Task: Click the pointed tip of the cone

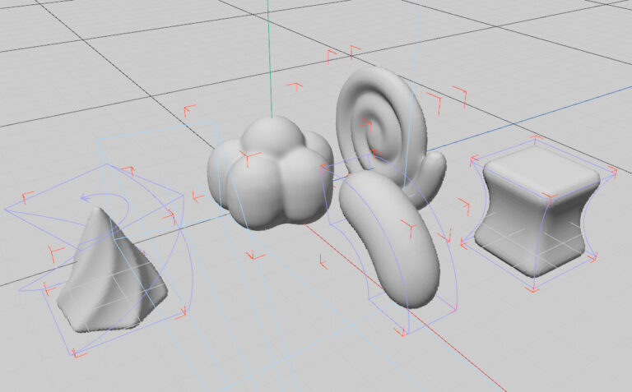Action: coord(100,210)
